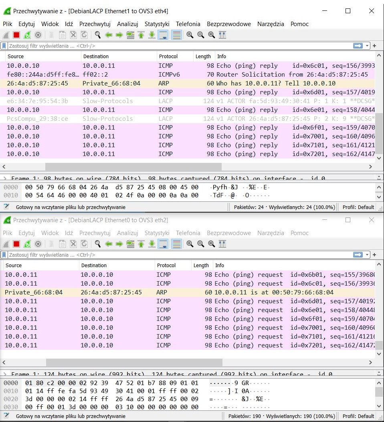Restart the current capture
Image resolution: width=384 pixels, height=422 pixels.
(x=27, y=35)
